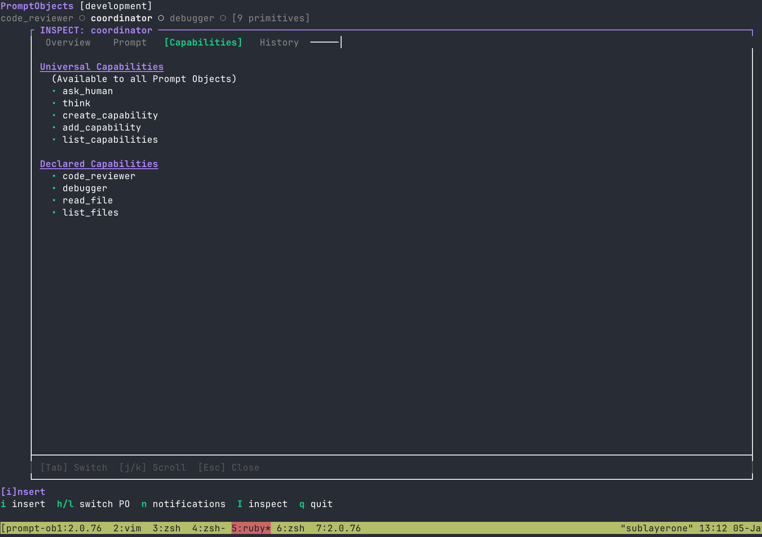Image resolution: width=762 pixels, height=537 pixels.
Task: Click the highlighted 5:ruby tmux window
Action: [251, 528]
